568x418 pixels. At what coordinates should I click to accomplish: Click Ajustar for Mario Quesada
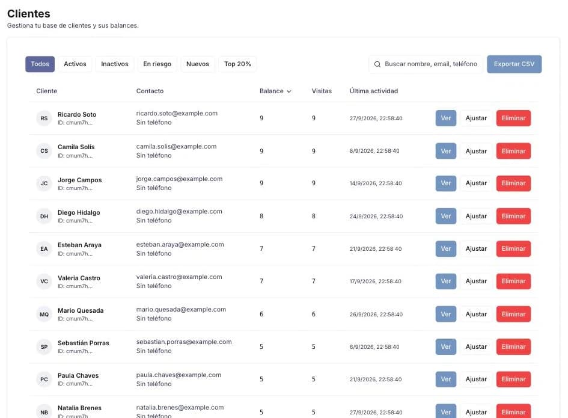(476, 314)
